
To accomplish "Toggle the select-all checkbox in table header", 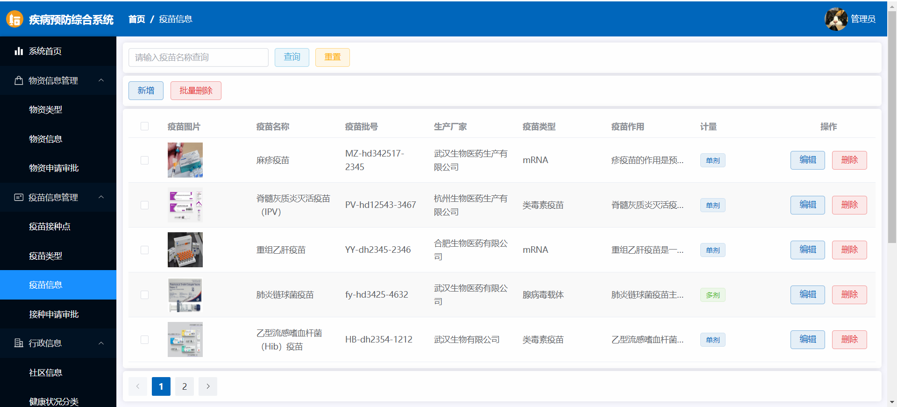I will (x=144, y=126).
